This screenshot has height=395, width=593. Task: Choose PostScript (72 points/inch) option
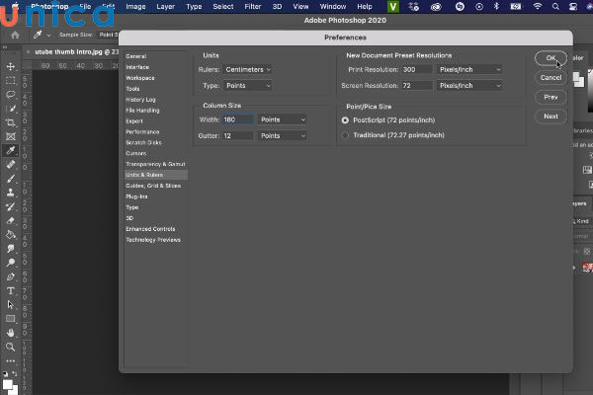[345, 119]
